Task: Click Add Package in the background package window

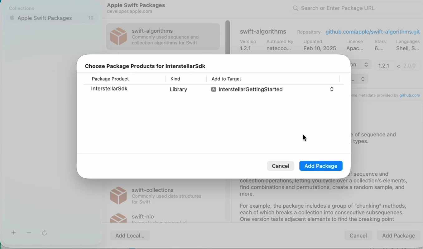Action: coord(398,235)
